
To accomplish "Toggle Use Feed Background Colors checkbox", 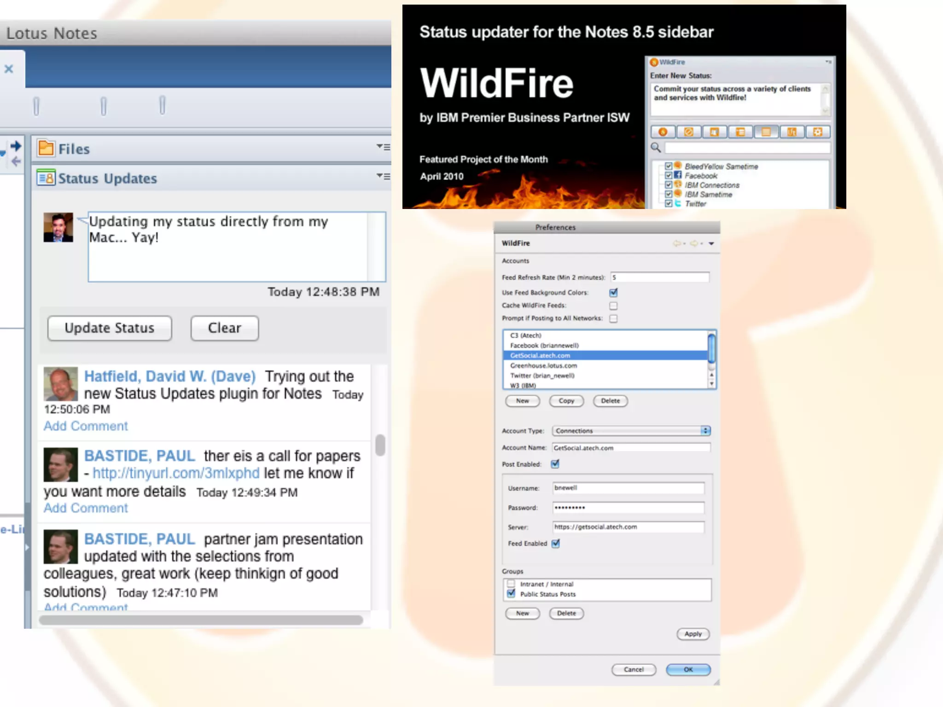I will click(613, 293).
